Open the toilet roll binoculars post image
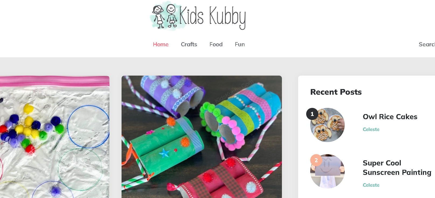 tap(202, 137)
